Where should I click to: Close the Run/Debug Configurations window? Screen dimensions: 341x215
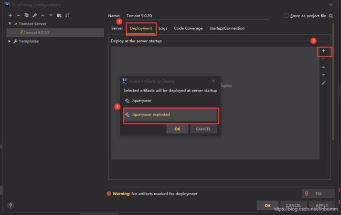(331, 5)
